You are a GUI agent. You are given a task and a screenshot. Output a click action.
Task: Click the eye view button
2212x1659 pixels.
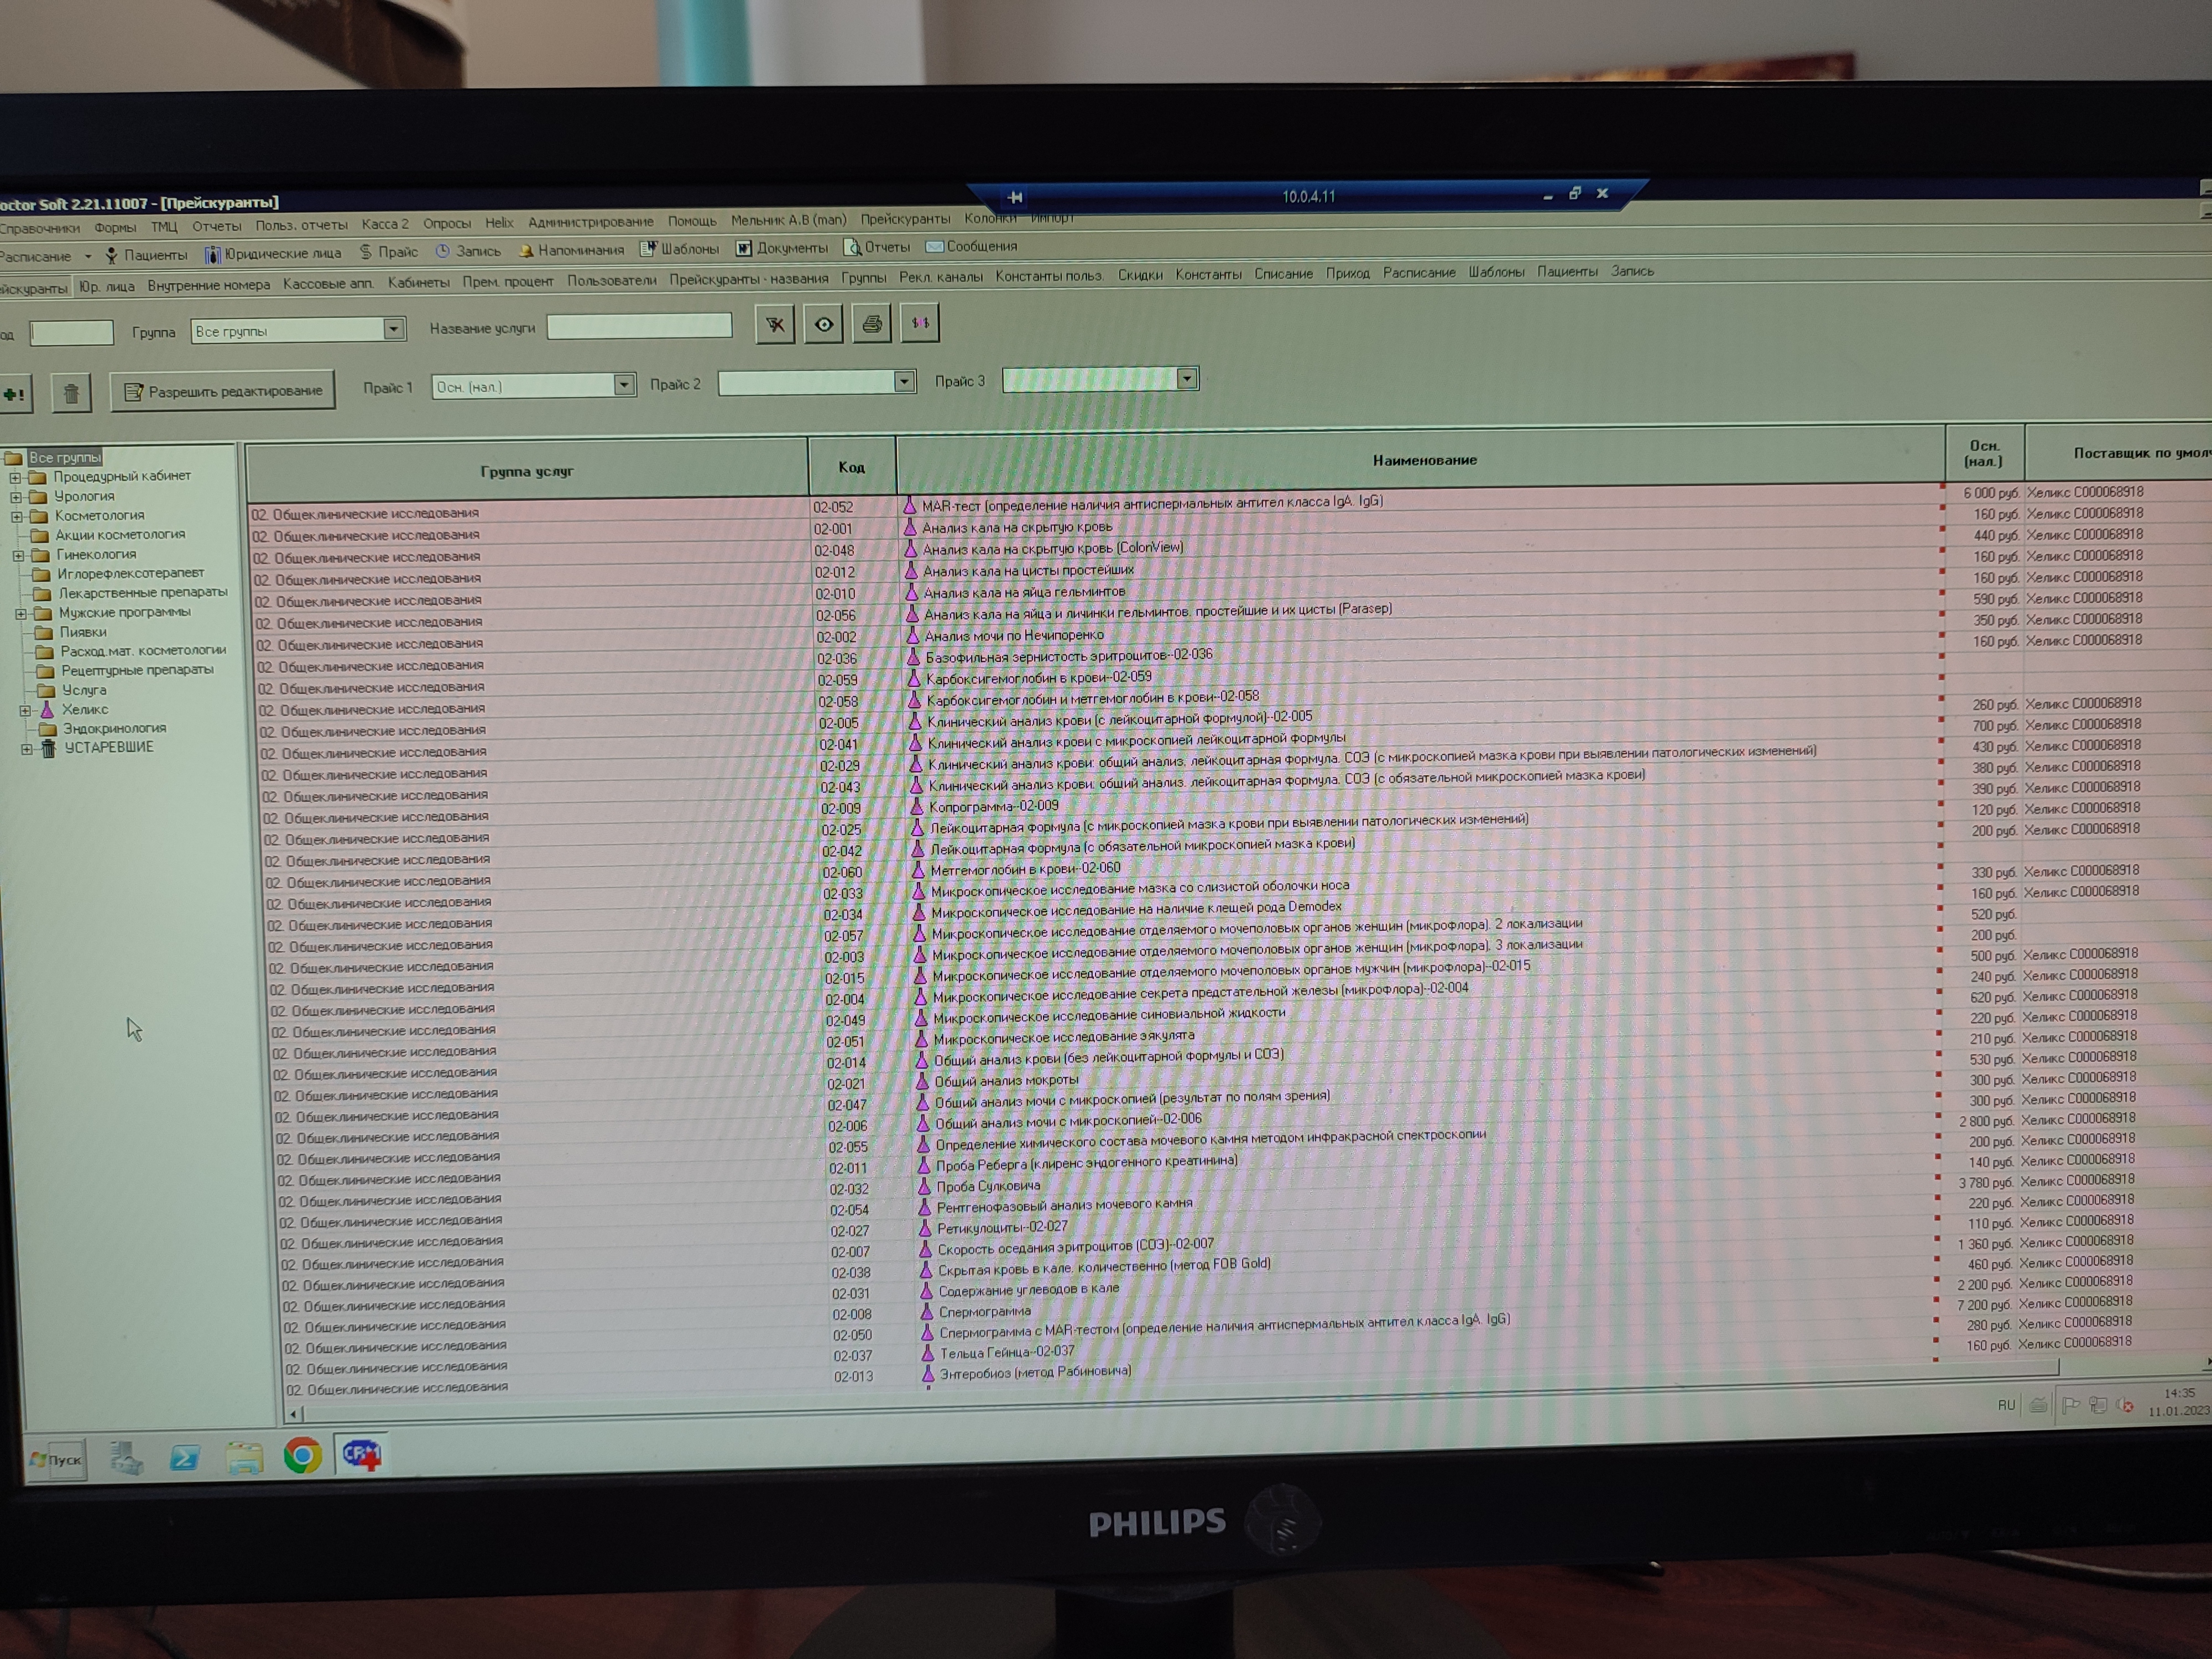coord(823,325)
